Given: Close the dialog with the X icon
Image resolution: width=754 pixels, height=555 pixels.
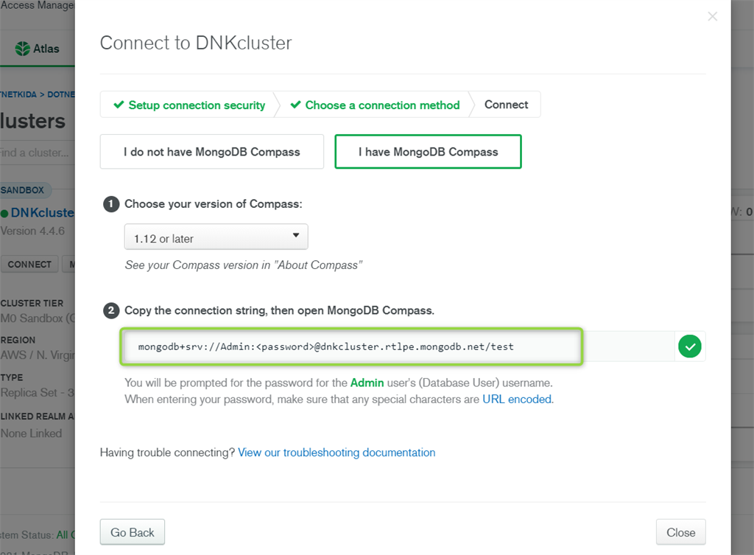Looking at the screenshot, I should (x=712, y=17).
